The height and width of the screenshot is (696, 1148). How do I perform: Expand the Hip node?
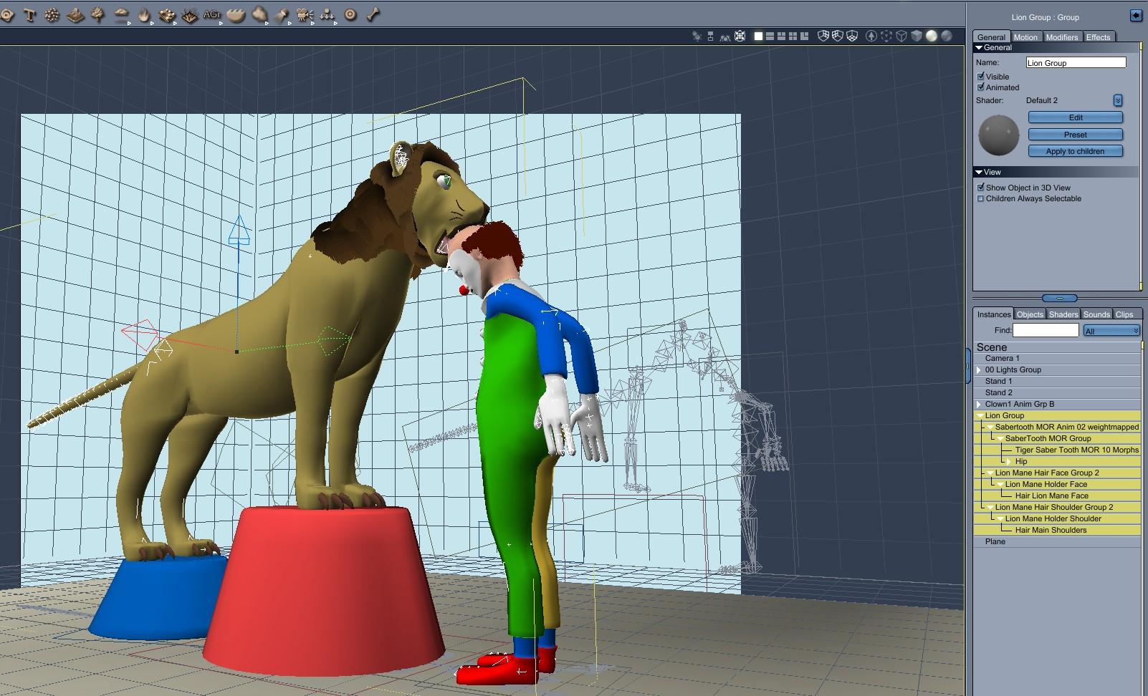tap(1010, 462)
